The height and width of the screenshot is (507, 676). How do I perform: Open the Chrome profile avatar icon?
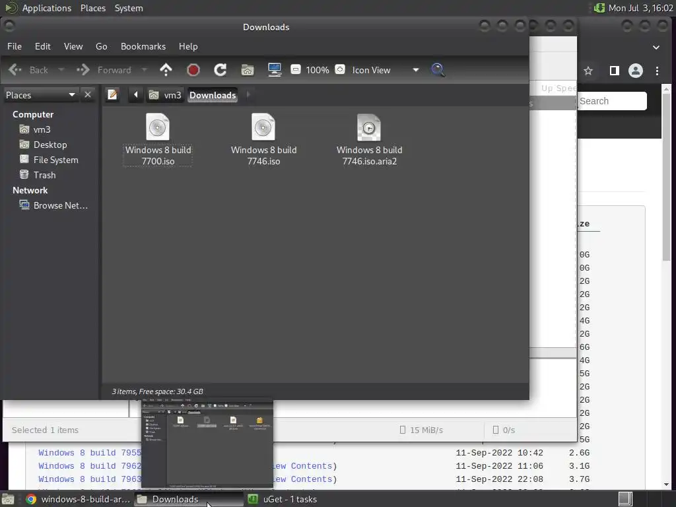point(636,71)
